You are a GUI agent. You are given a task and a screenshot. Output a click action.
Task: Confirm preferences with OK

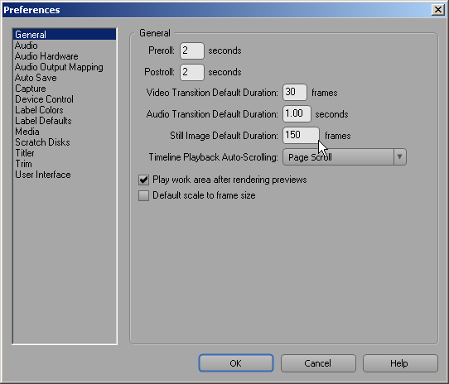(236, 363)
